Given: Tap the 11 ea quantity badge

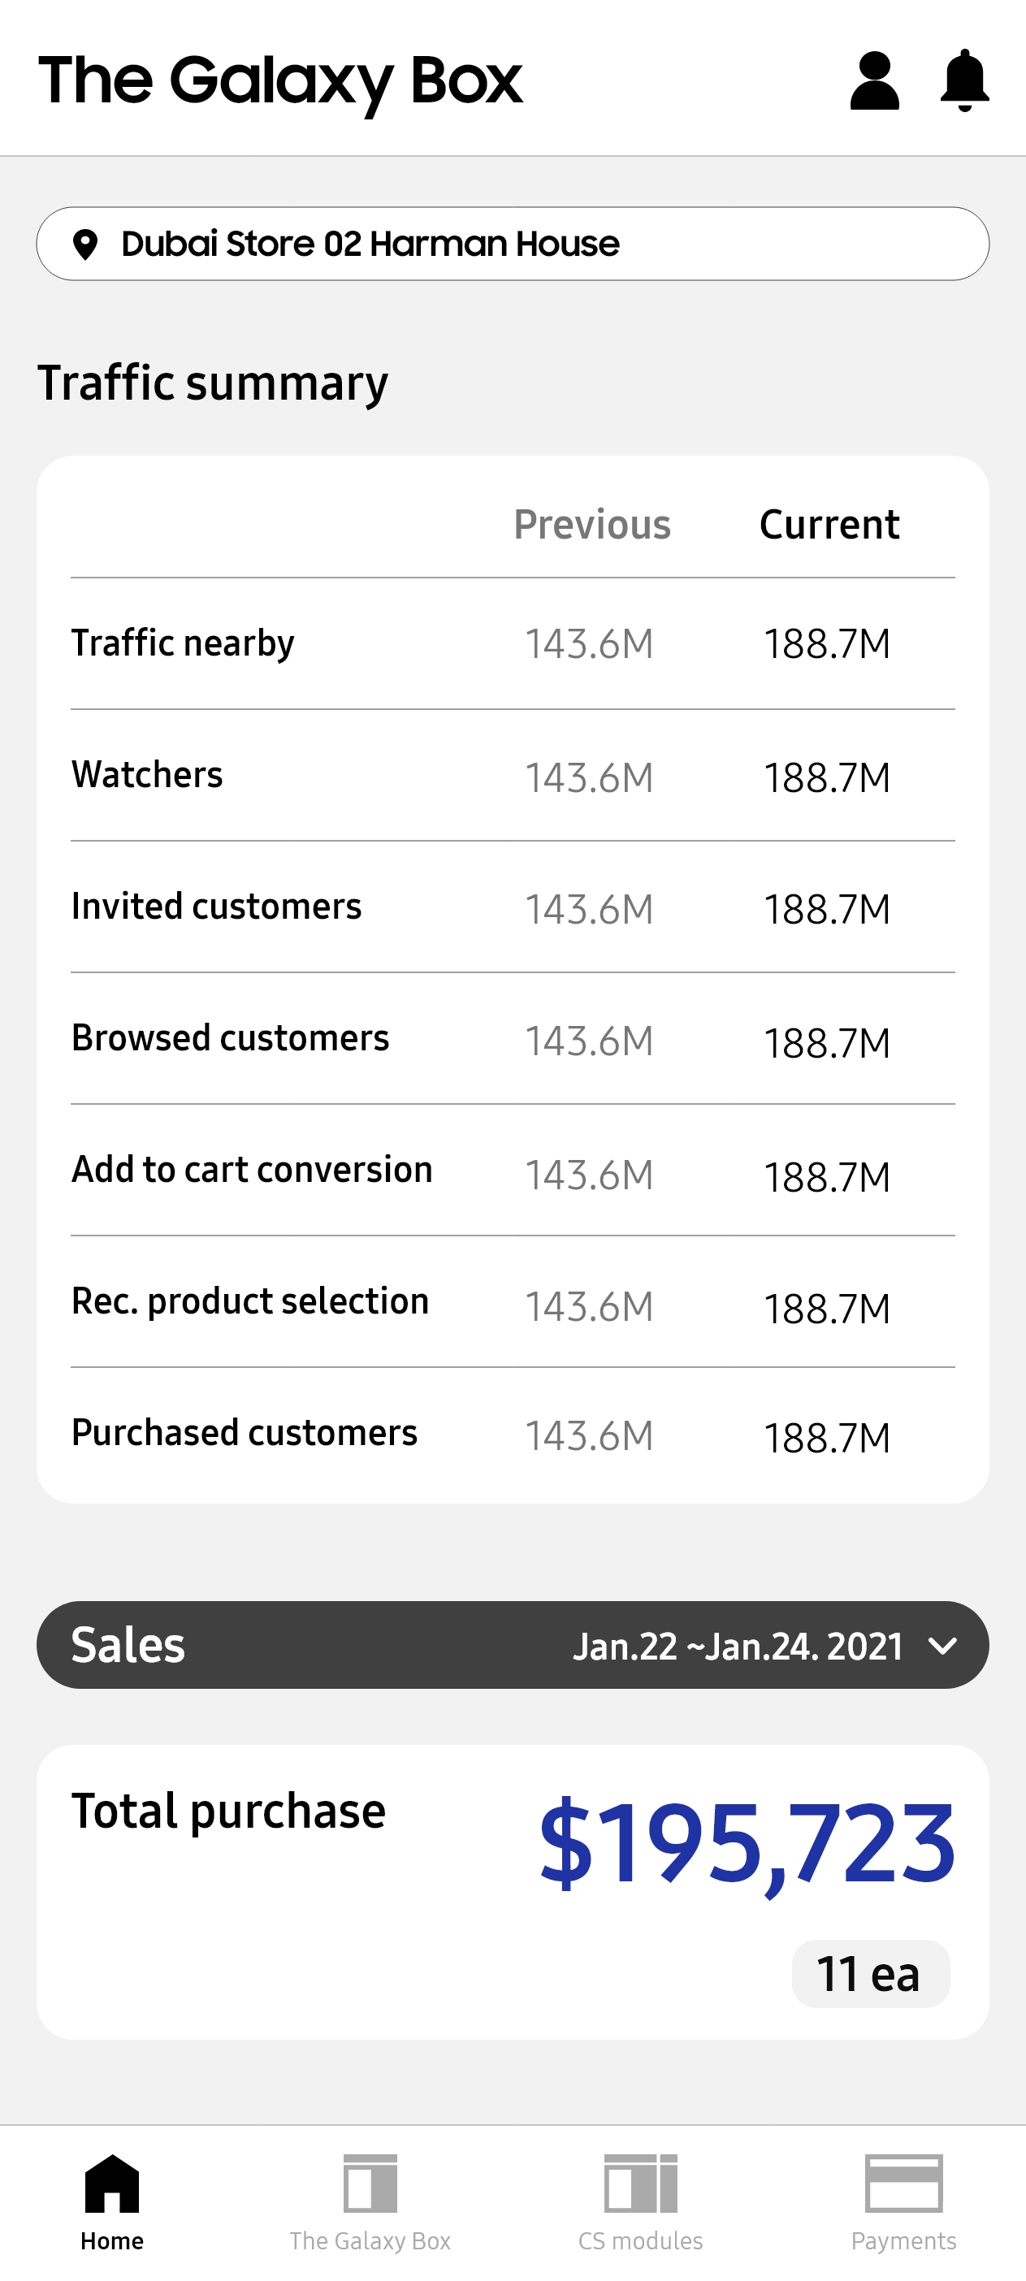Looking at the screenshot, I should tap(870, 1975).
